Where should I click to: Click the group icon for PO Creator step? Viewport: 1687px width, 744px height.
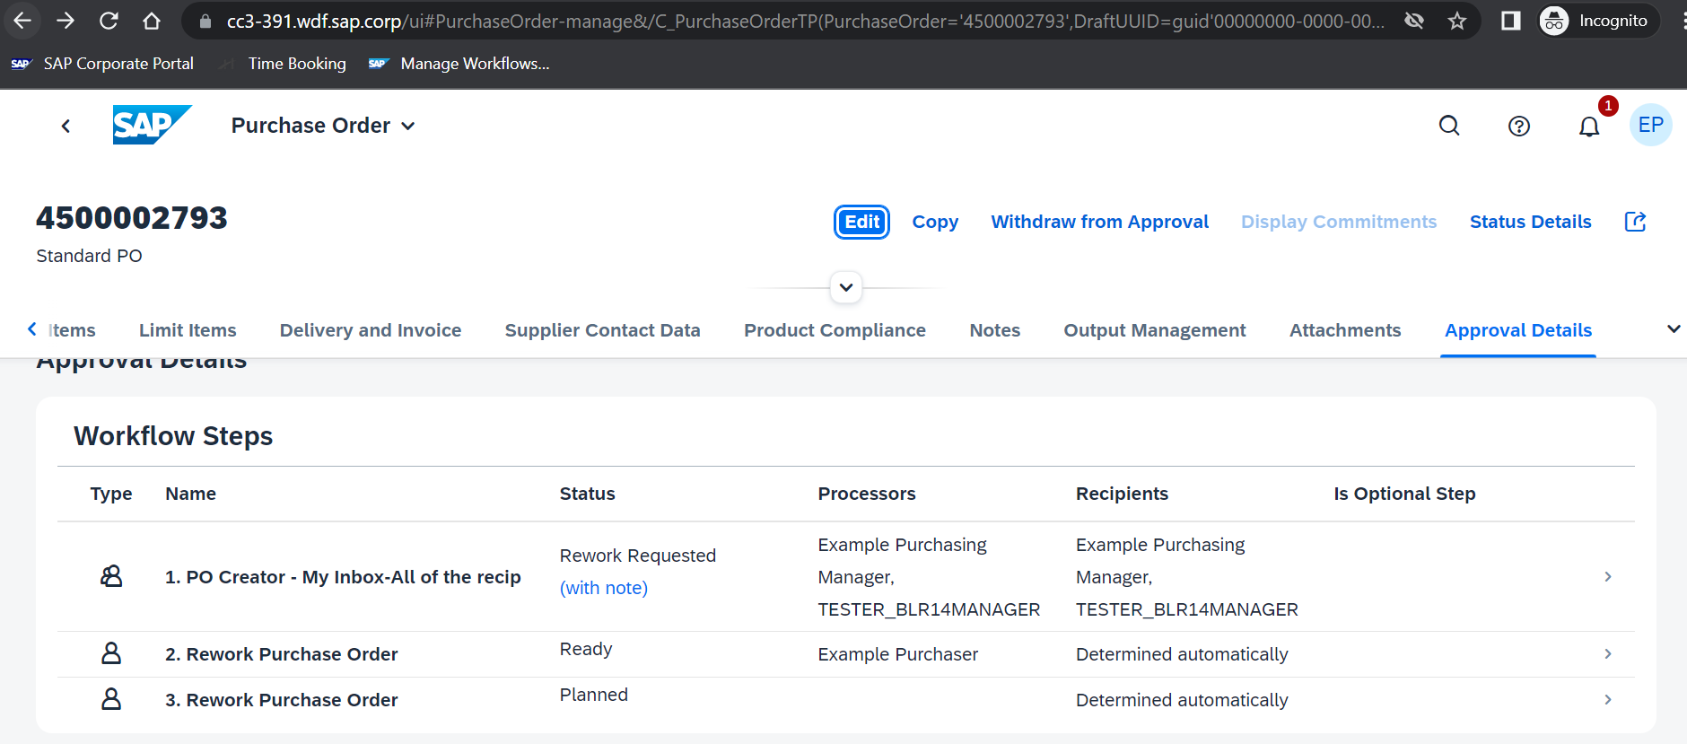[x=111, y=576]
